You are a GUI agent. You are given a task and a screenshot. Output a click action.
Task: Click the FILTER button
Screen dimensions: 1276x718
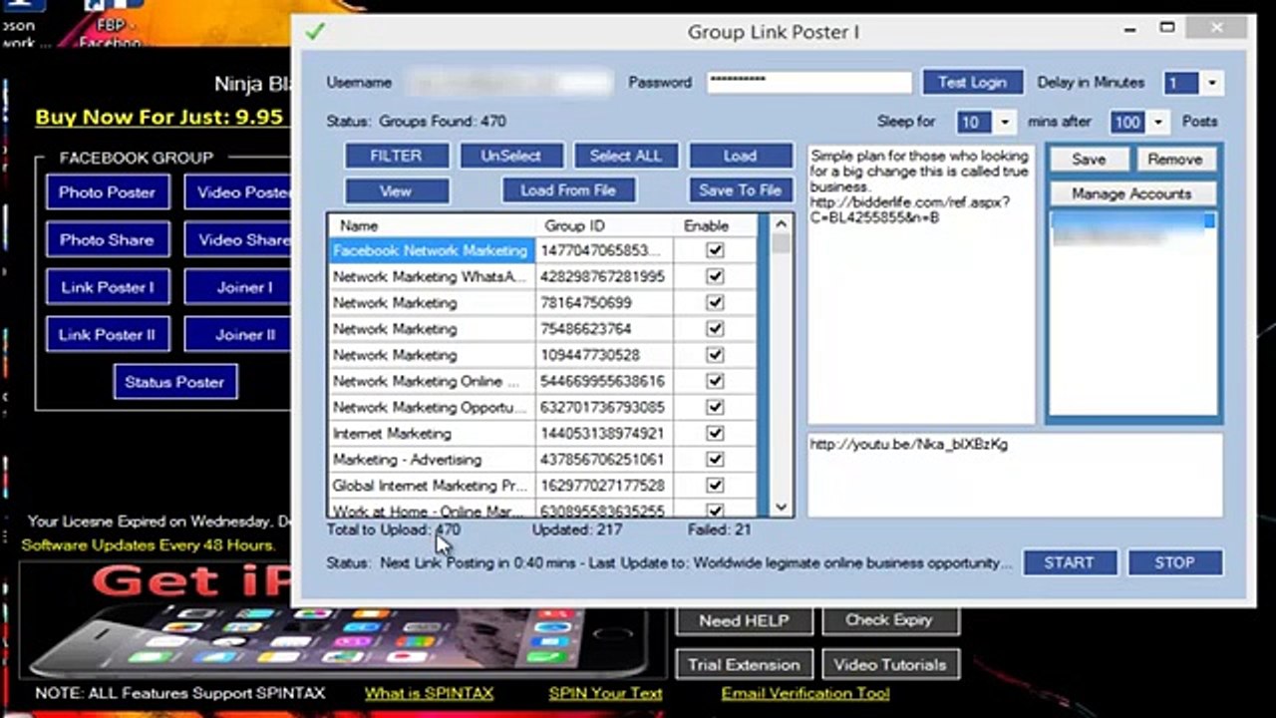[x=396, y=156]
